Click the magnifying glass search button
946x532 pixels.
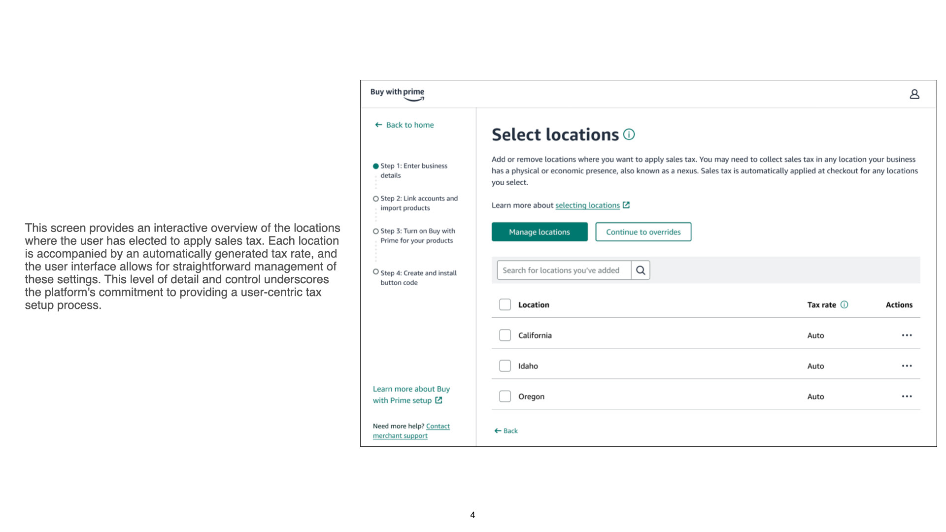(640, 270)
